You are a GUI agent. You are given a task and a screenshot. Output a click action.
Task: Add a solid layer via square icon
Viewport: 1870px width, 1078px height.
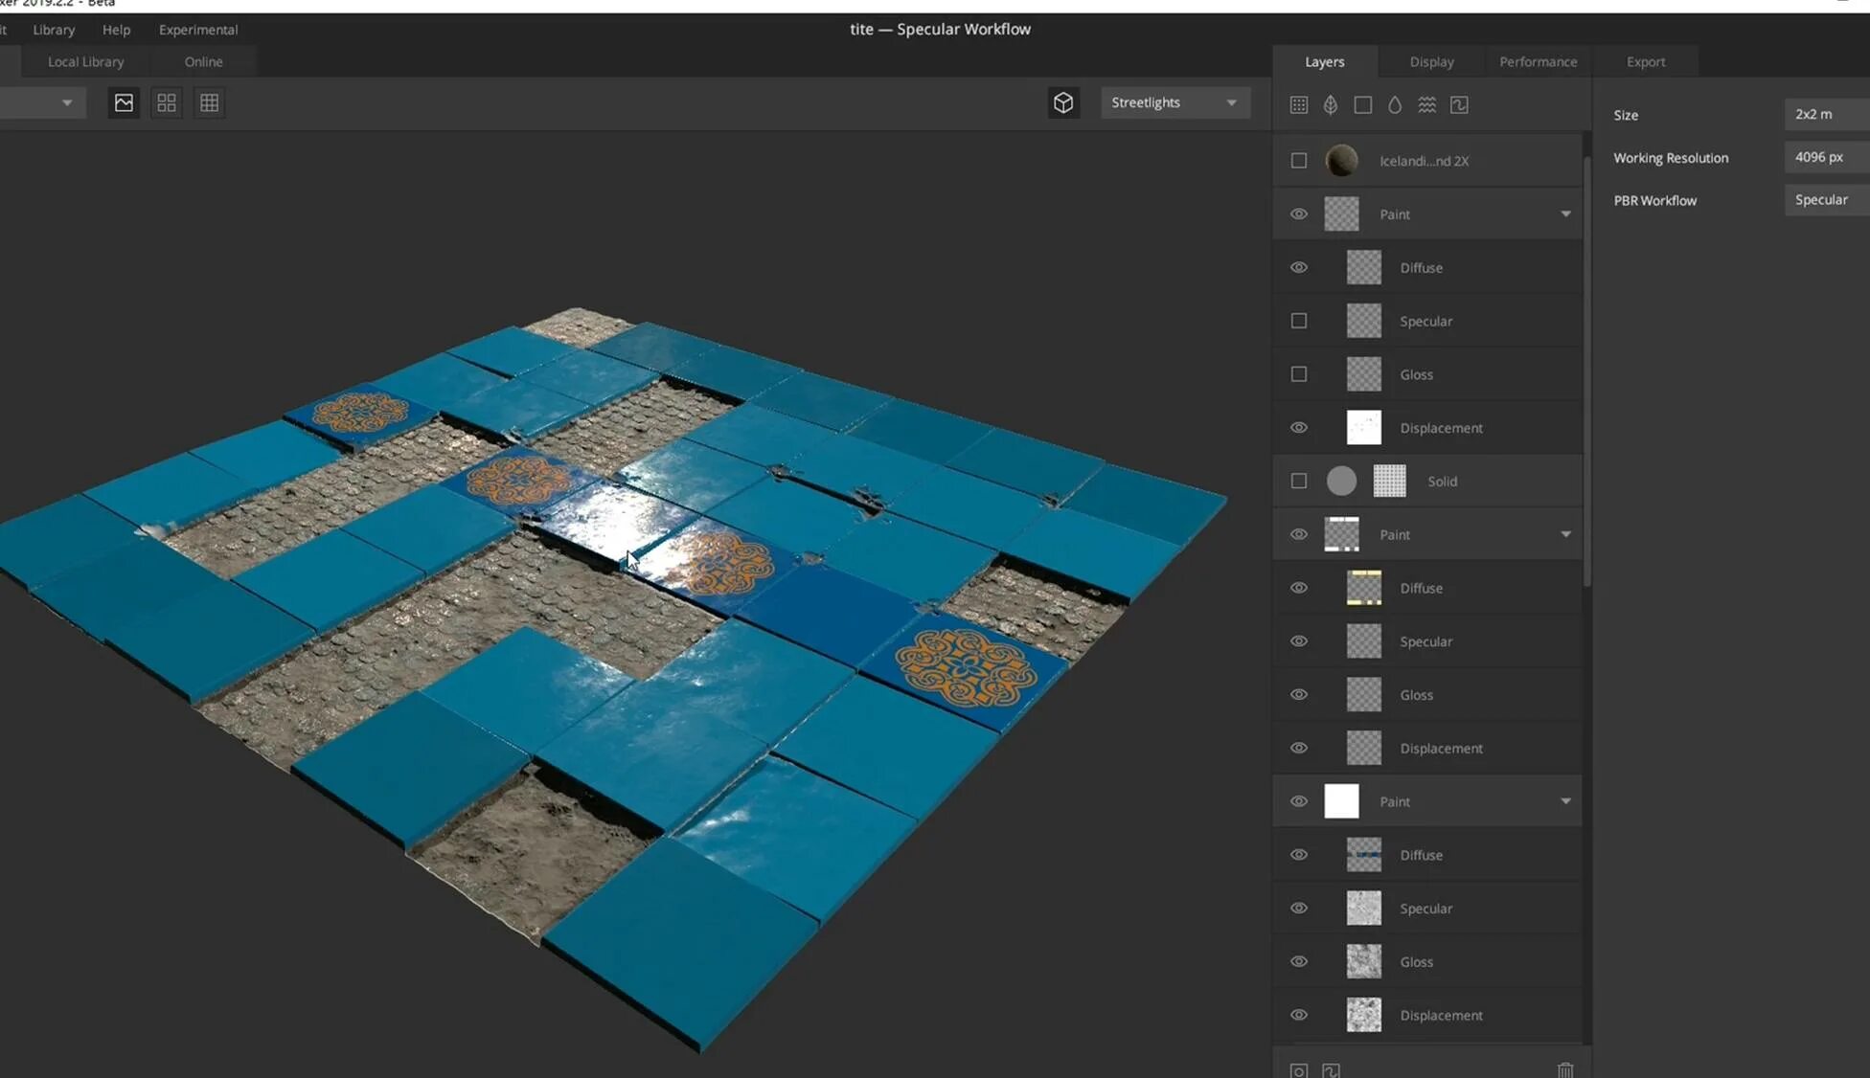[x=1362, y=105]
